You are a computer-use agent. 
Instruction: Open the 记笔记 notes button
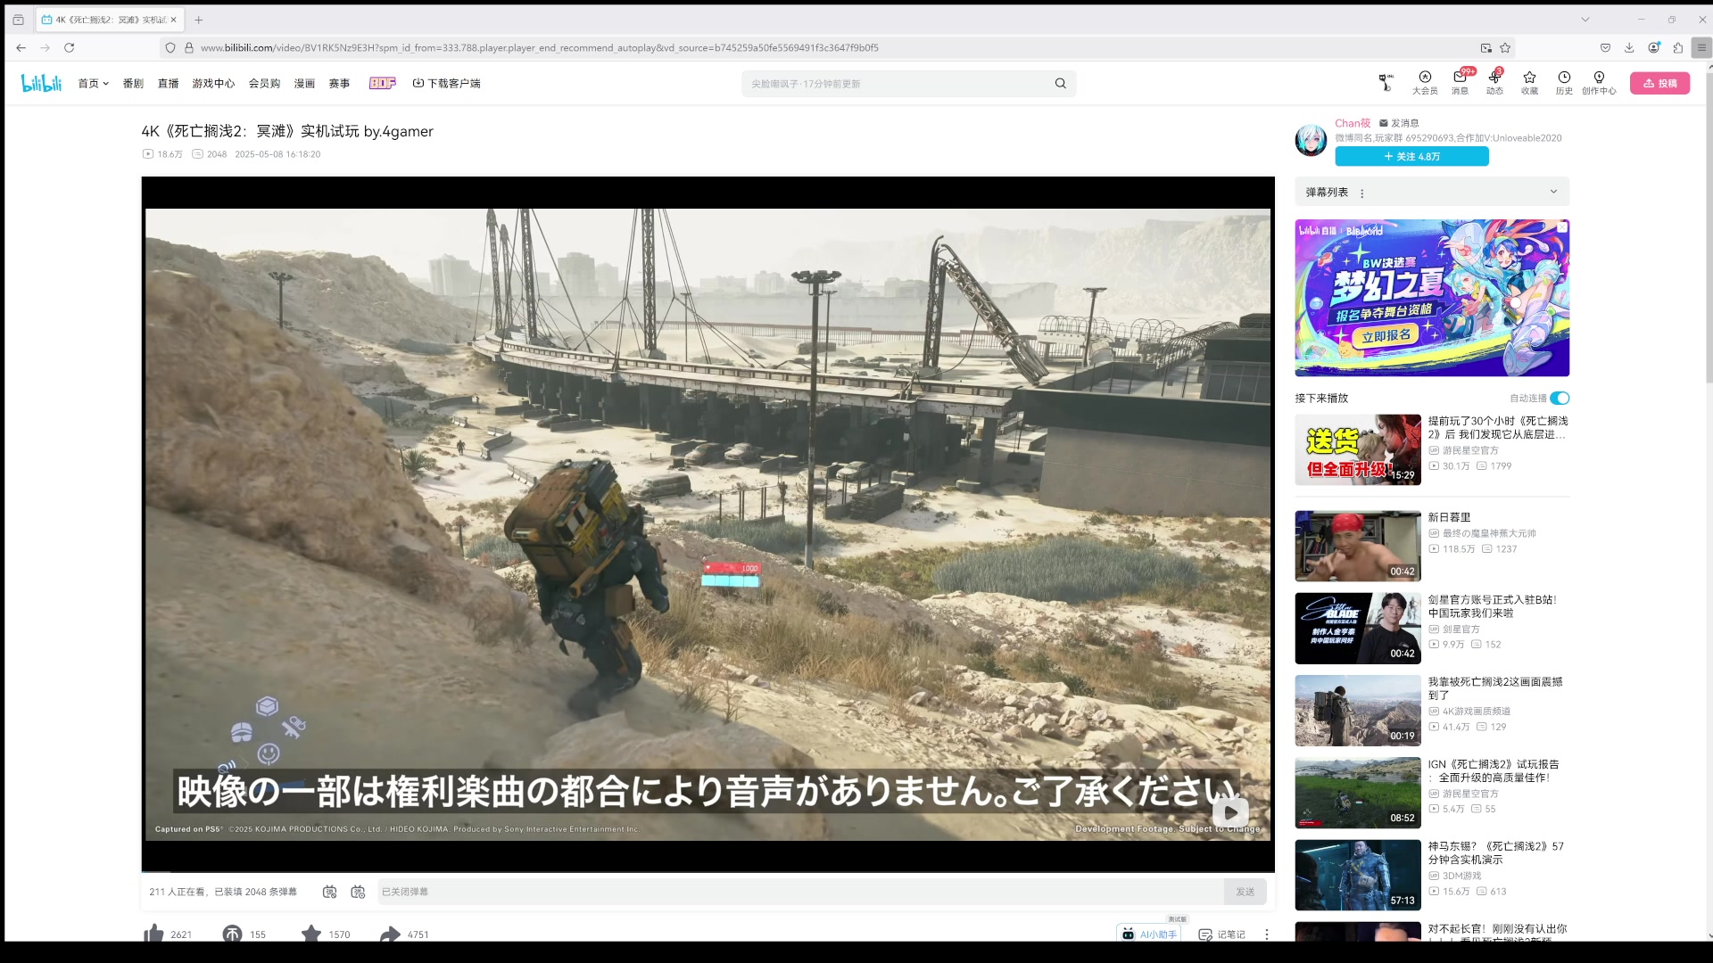click(1221, 934)
